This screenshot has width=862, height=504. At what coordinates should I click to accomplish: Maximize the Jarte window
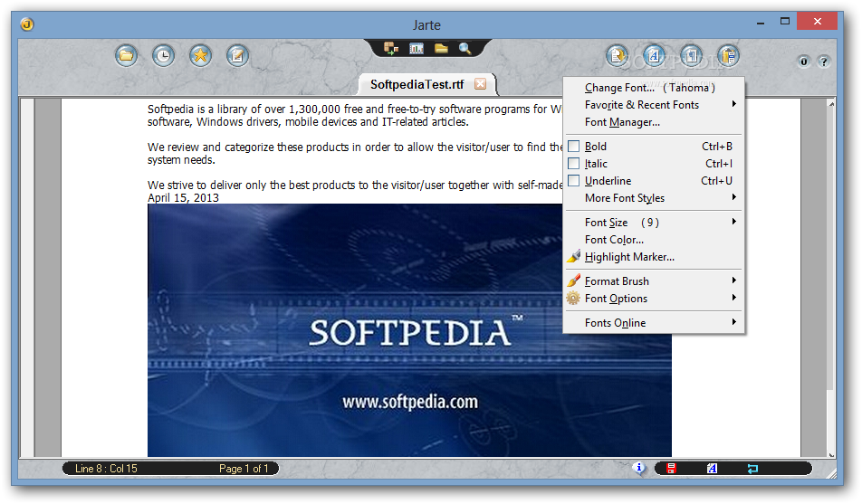coord(784,22)
